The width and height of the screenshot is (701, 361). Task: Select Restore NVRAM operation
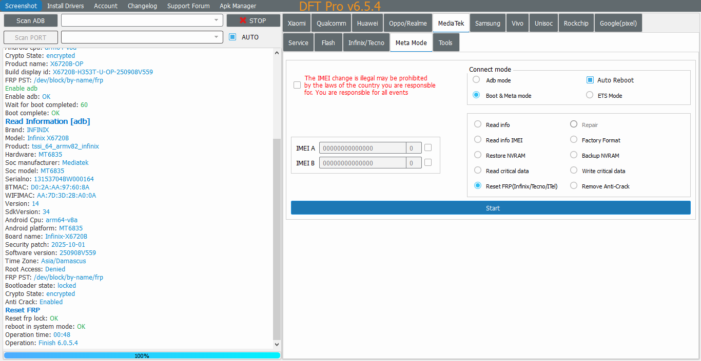[x=478, y=155]
